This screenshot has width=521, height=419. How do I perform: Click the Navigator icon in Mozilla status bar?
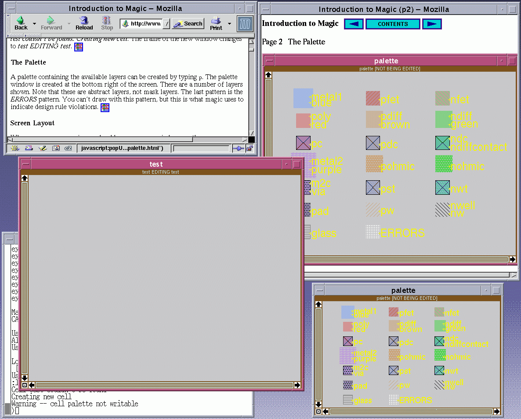click(15, 148)
